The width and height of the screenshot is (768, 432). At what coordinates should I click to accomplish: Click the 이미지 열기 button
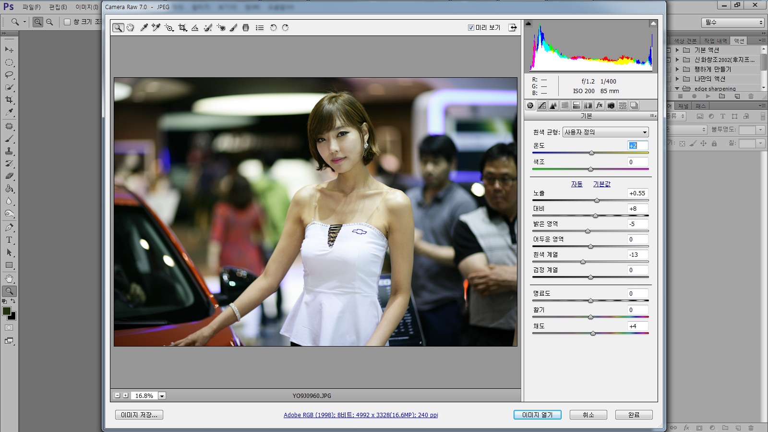[x=537, y=415]
